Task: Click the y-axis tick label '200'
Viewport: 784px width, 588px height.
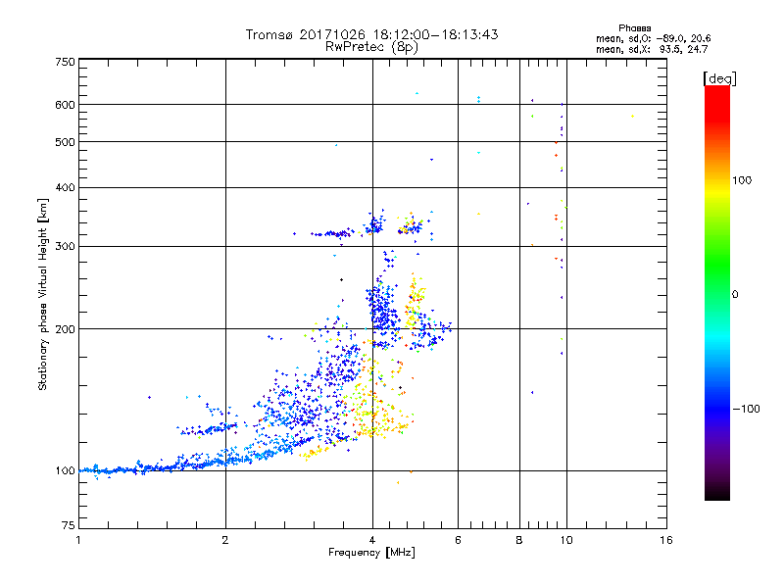Action: (66, 329)
